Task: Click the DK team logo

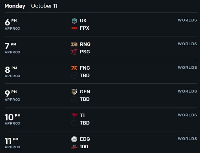Action: point(74,21)
